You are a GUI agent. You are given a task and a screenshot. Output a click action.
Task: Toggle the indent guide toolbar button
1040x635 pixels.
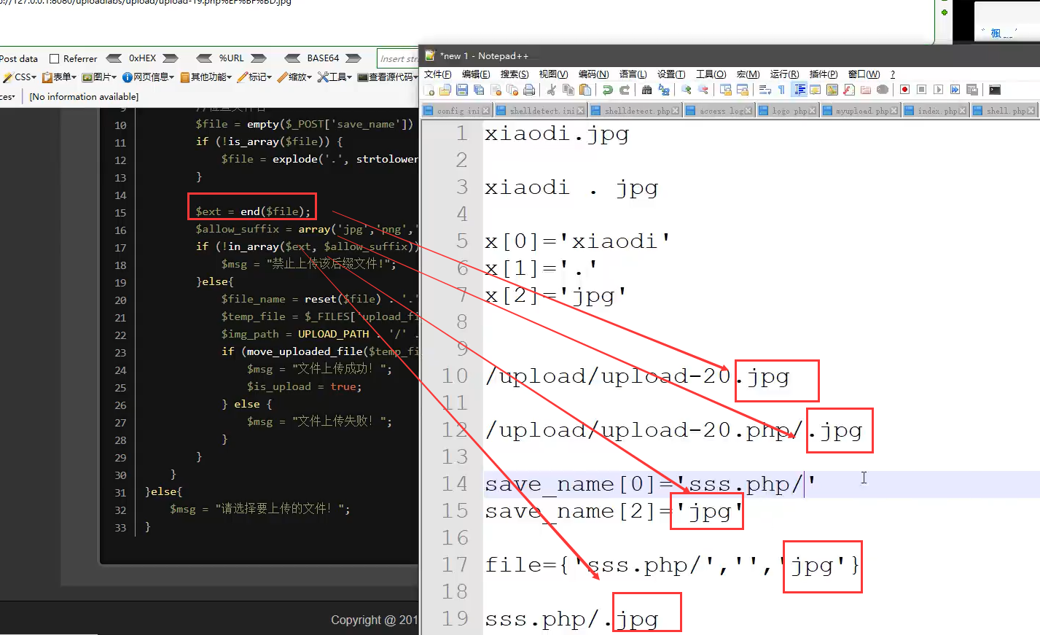[799, 90]
